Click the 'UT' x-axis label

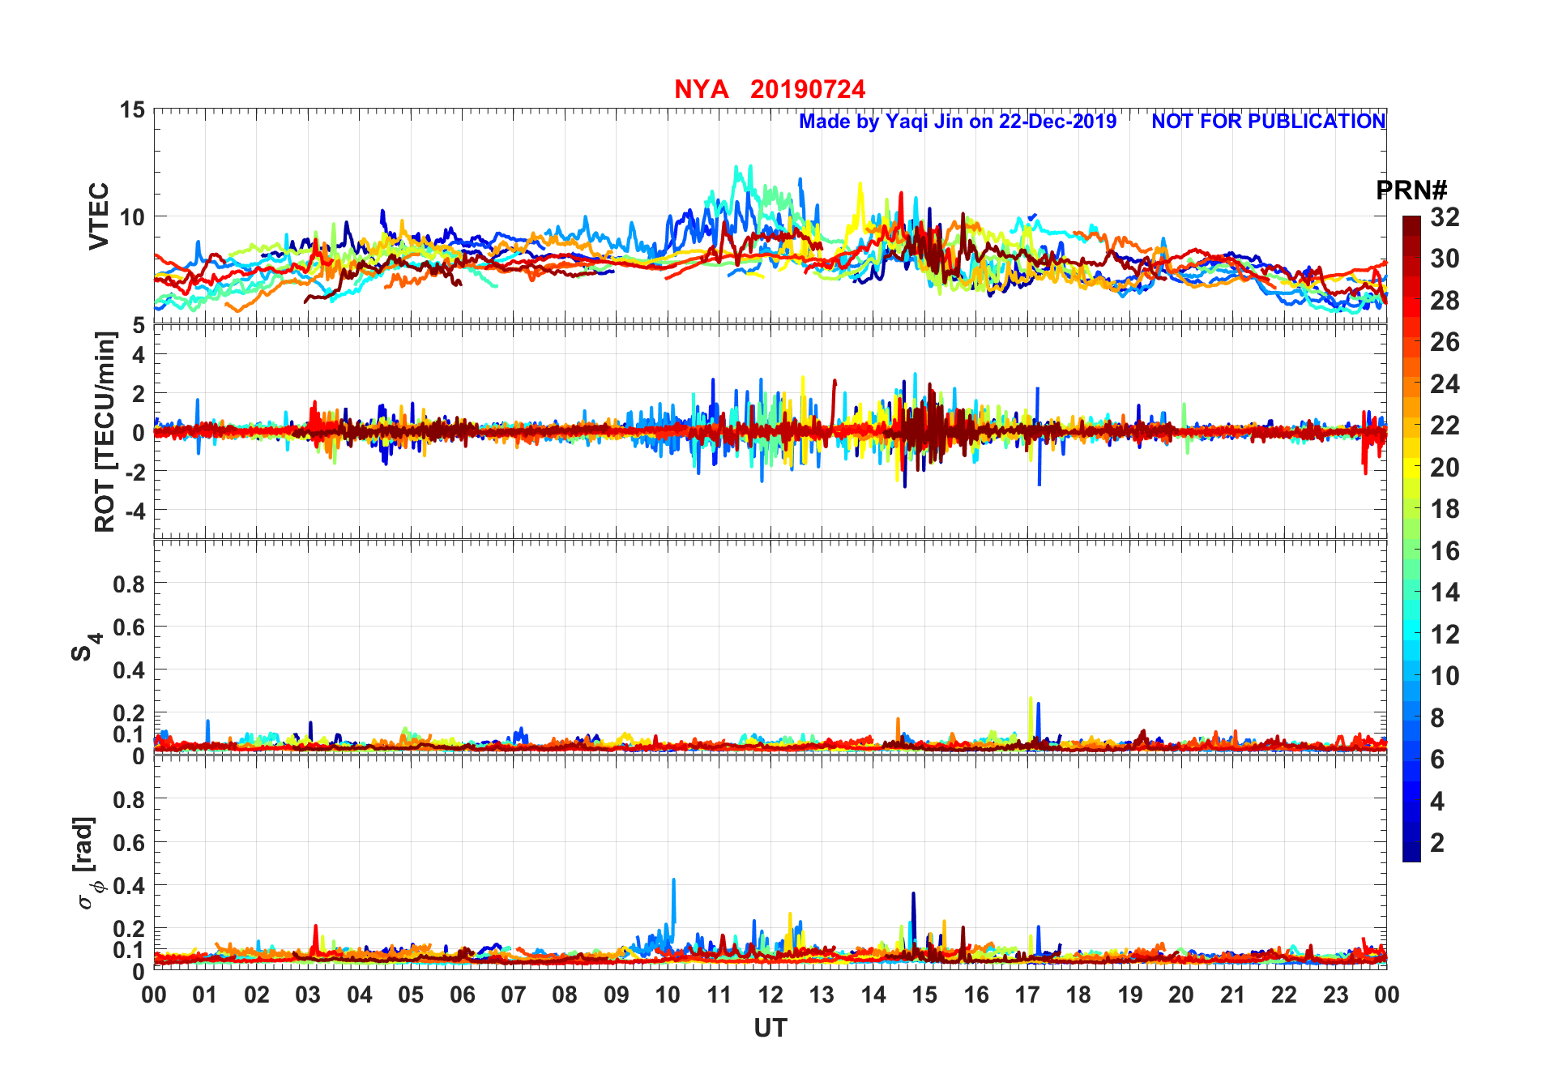tap(770, 1029)
